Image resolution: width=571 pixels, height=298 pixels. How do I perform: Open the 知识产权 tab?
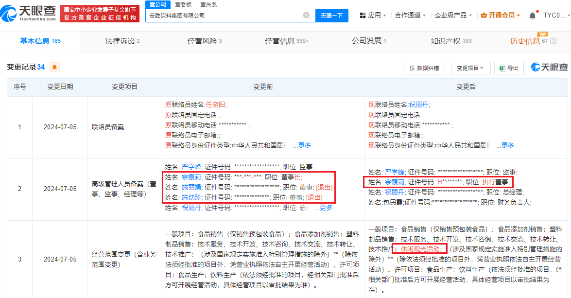[x=451, y=41]
